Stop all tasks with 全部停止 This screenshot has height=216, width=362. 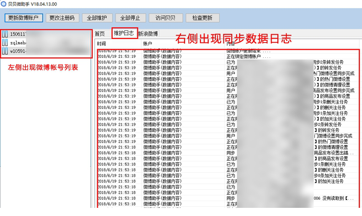(x=130, y=18)
